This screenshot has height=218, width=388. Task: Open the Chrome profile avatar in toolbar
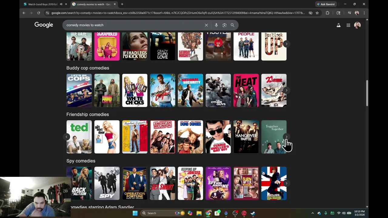[357, 13]
